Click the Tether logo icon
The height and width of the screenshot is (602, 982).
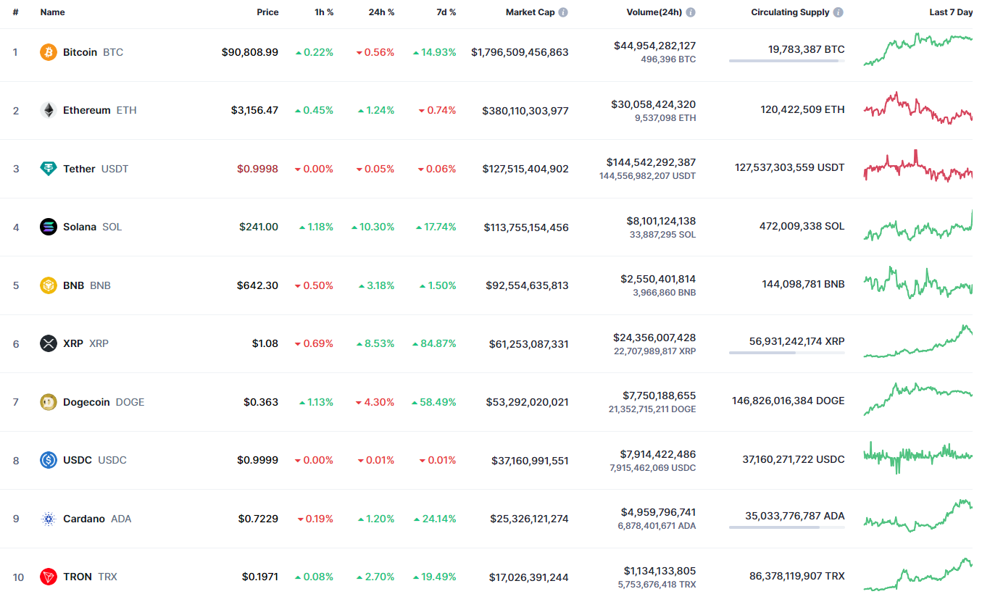(49, 169)
